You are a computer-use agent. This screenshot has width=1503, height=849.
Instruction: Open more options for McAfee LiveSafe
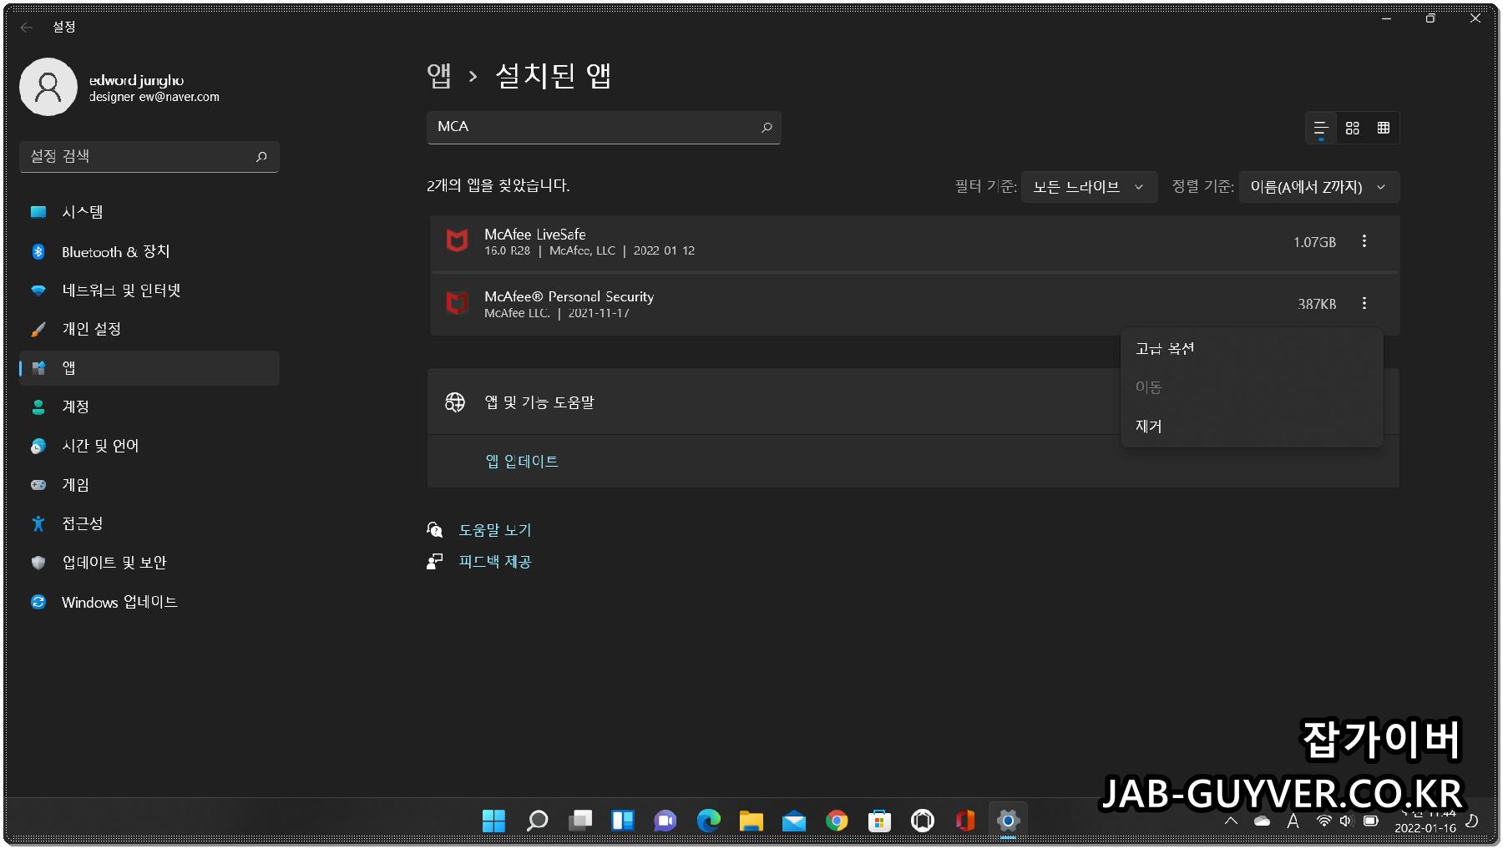(1364, 241)
